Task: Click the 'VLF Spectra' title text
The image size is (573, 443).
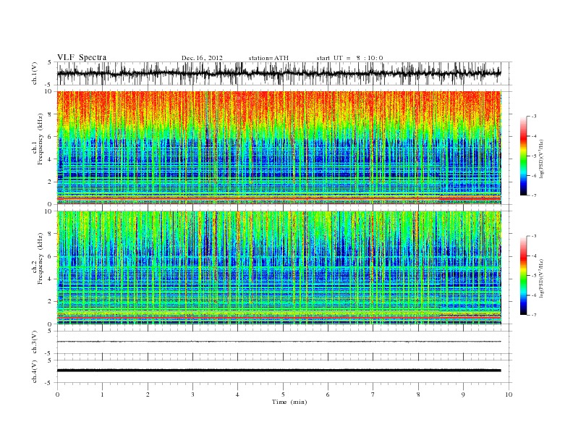Action: (x=82, y=57)
